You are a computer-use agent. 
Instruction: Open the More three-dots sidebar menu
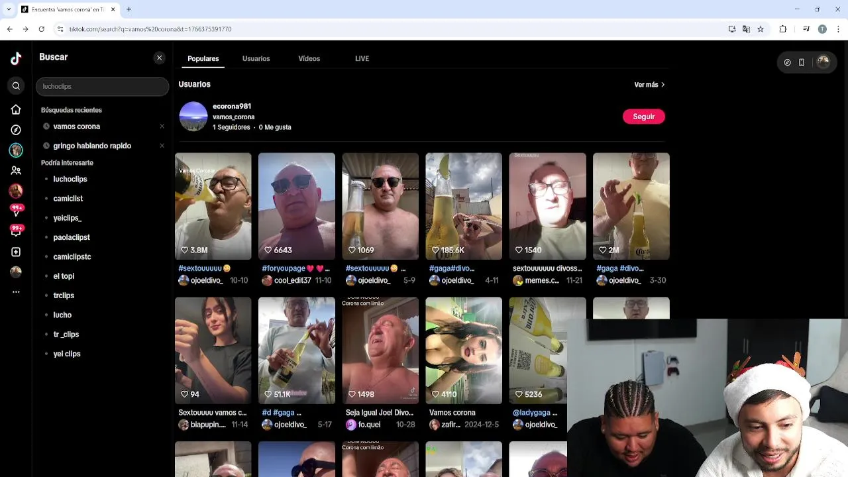(16, 291)
